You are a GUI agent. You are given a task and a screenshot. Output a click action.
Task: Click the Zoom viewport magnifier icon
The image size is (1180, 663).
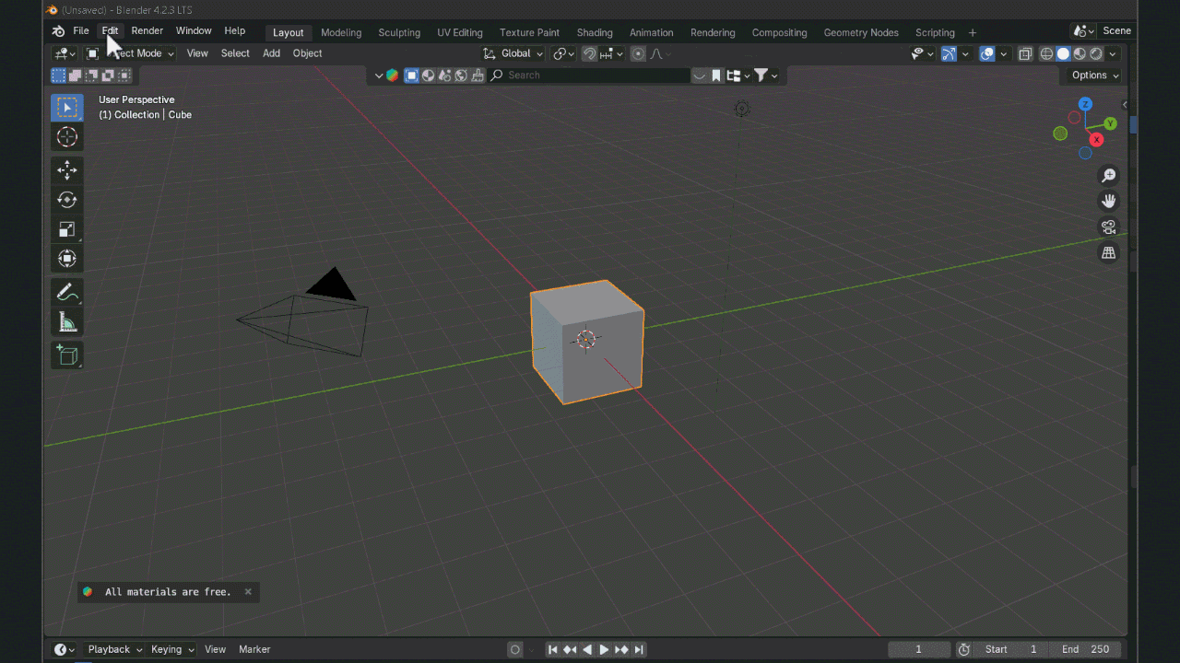1109,176
